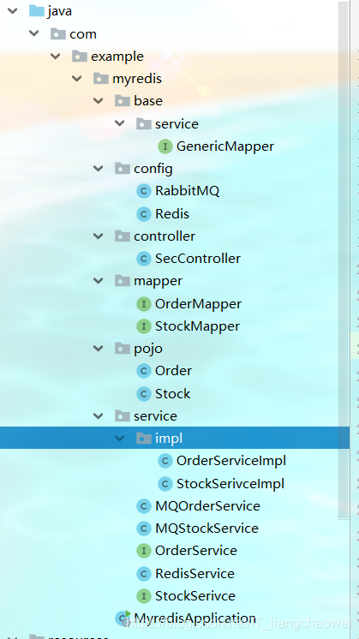
Task: Select the SecController file name
Action: click(198, 259)
